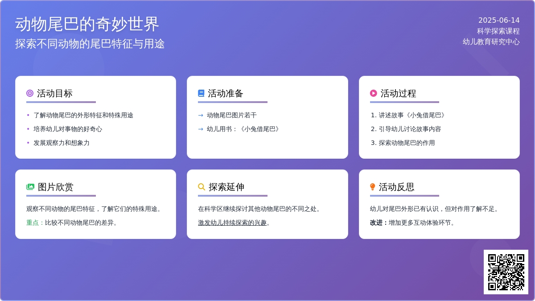The height and width of the screenshot is (301, 535).
Task: Click the arrow bullet before 幼儿用书
Action: 201,129
